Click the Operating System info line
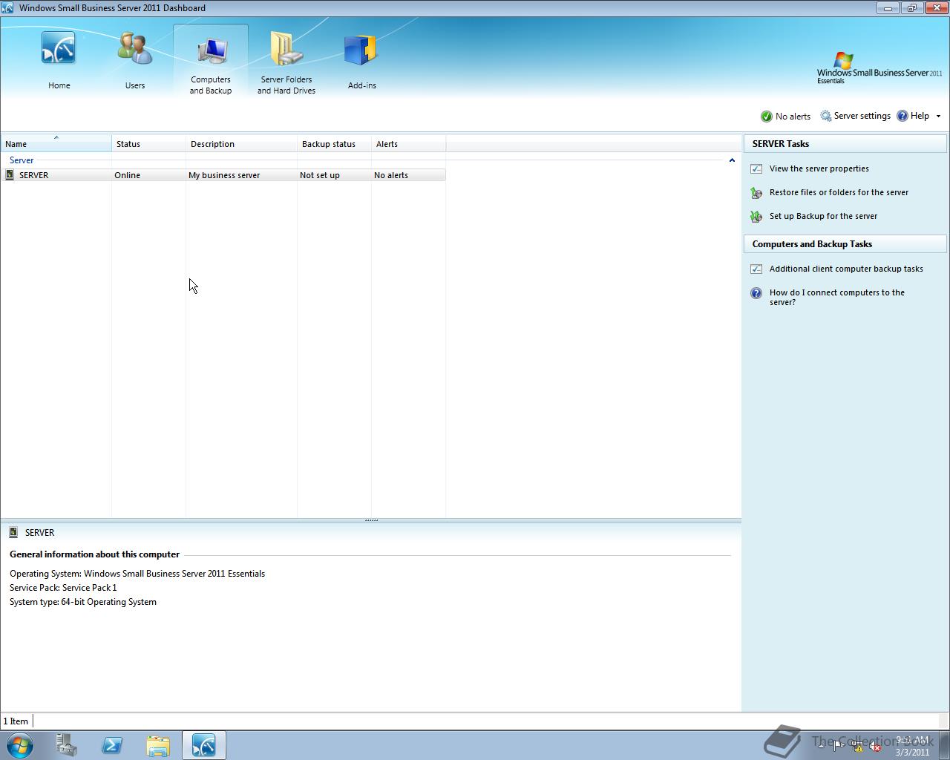 pyautogui.click(x=137, y=574)
